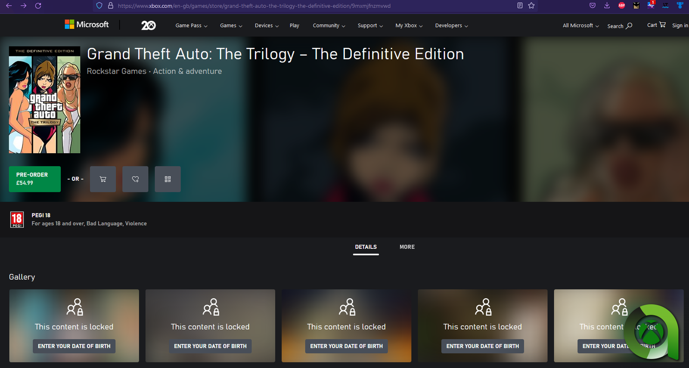Add game to wishlist heart icon

click(135, 179)
